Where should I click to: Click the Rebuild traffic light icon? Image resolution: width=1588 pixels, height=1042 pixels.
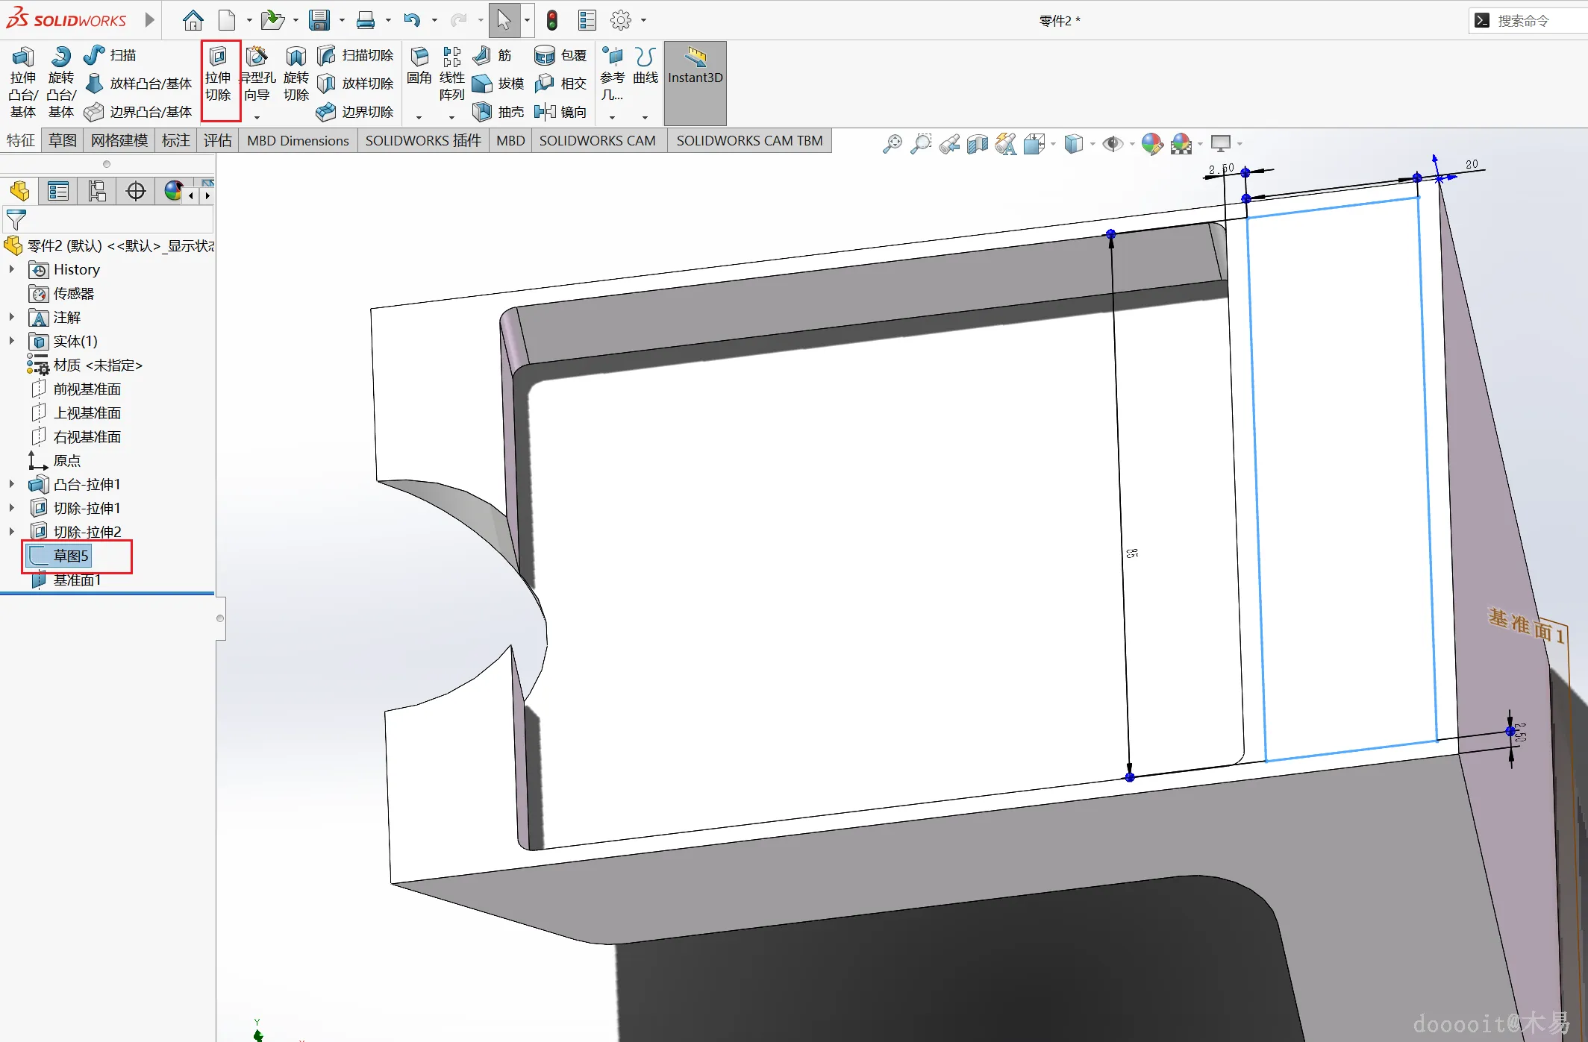pos(552,20)
